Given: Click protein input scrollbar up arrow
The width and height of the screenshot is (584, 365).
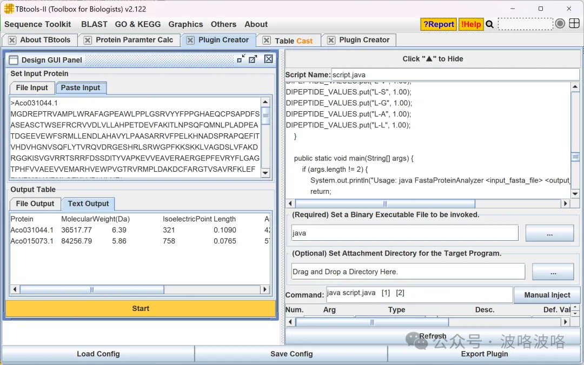Looking at the screenshot, I should pyautogui.click(x=265, y=102).
